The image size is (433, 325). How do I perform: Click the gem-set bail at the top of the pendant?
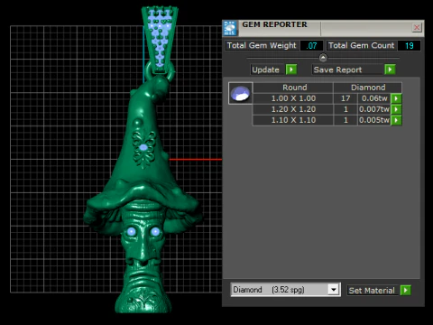coord(160,39)
